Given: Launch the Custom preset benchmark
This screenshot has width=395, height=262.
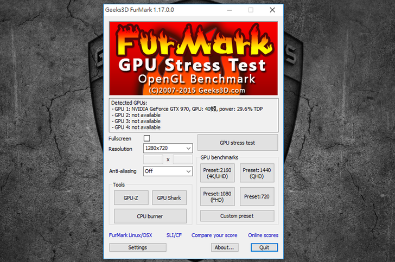Looking at the screenshot, I should (x=237, y=216).
